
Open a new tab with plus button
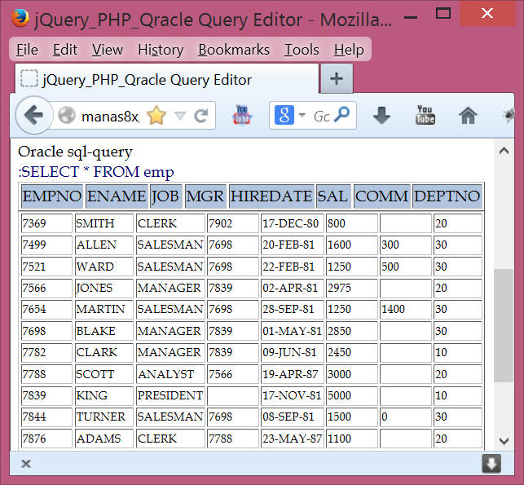[336, 79]
